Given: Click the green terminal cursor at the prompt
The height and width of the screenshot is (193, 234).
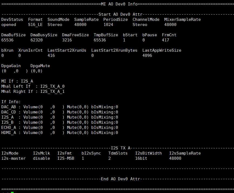Looking at the screenshot, I should pyautogui.click(x=12, y=192).
